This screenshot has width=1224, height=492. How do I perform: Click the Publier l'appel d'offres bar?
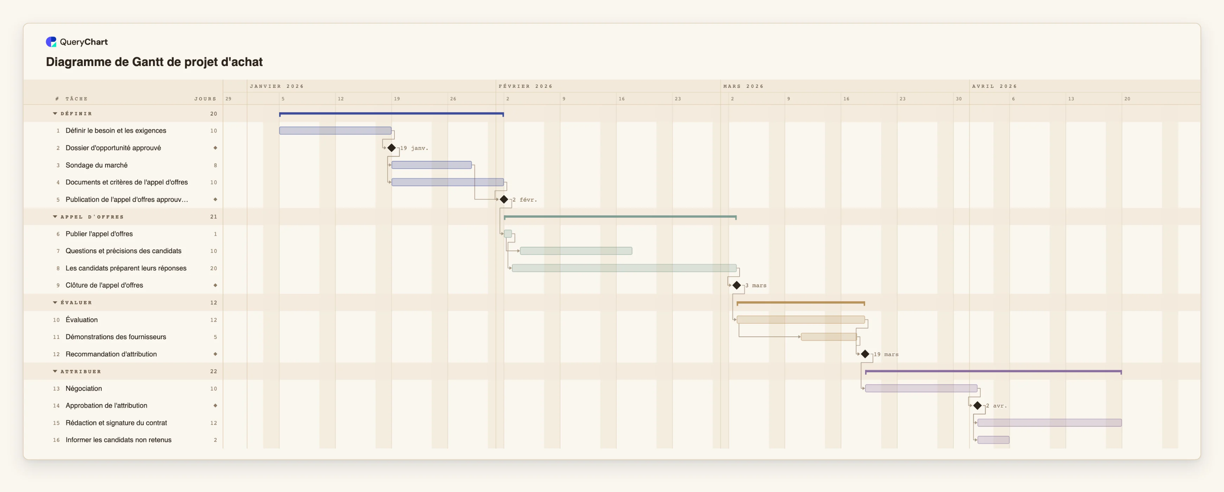pyautogui.click(x=508, y=234)
